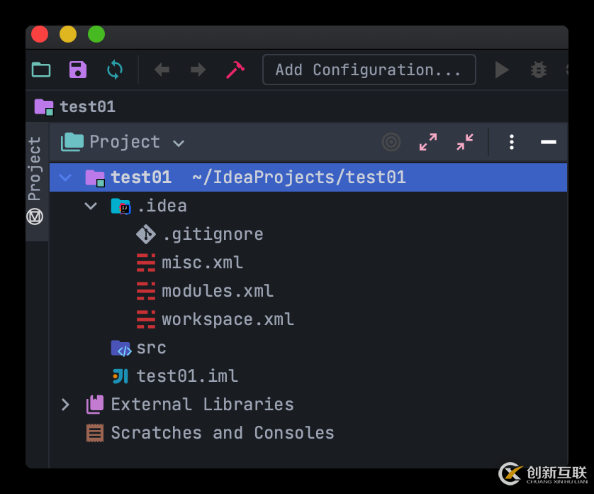The image size is (594, 494).
Task: Click the Build hammer icon
Action: 235,69
